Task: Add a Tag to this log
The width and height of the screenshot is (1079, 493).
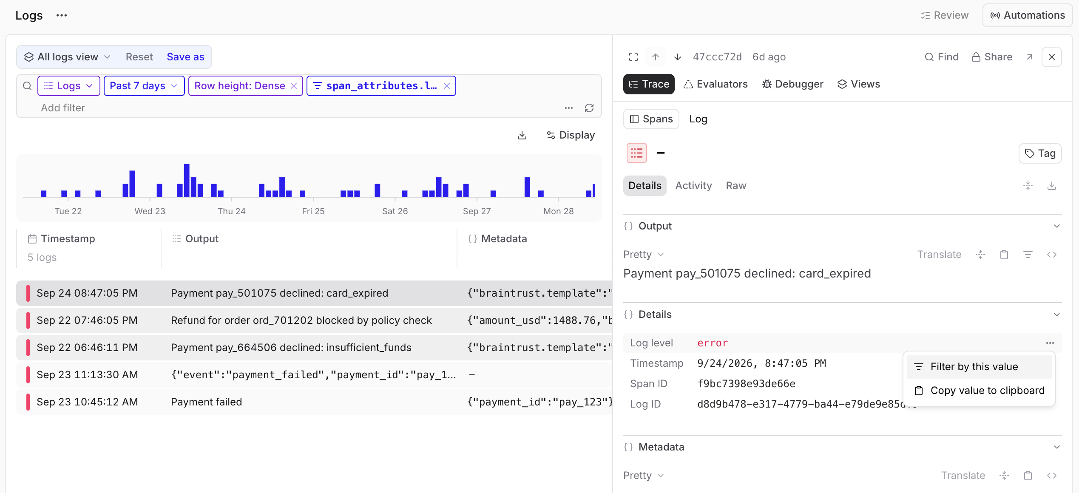Action: point(1040,153)
